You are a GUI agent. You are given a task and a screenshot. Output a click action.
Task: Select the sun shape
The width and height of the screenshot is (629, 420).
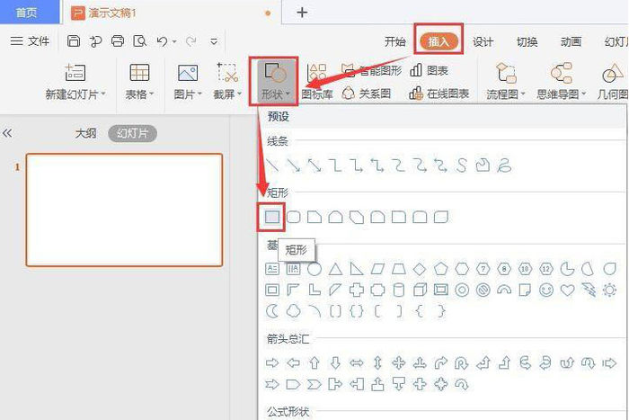(x=609, y=290)
